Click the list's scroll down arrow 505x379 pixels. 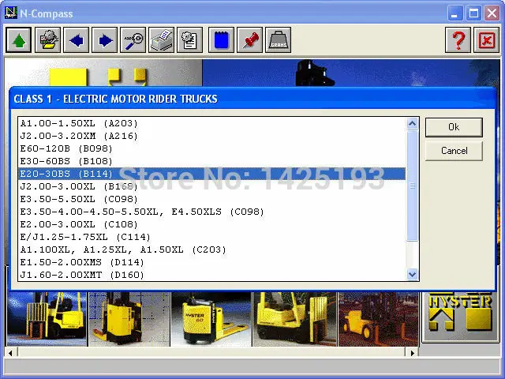click(412, 274)
